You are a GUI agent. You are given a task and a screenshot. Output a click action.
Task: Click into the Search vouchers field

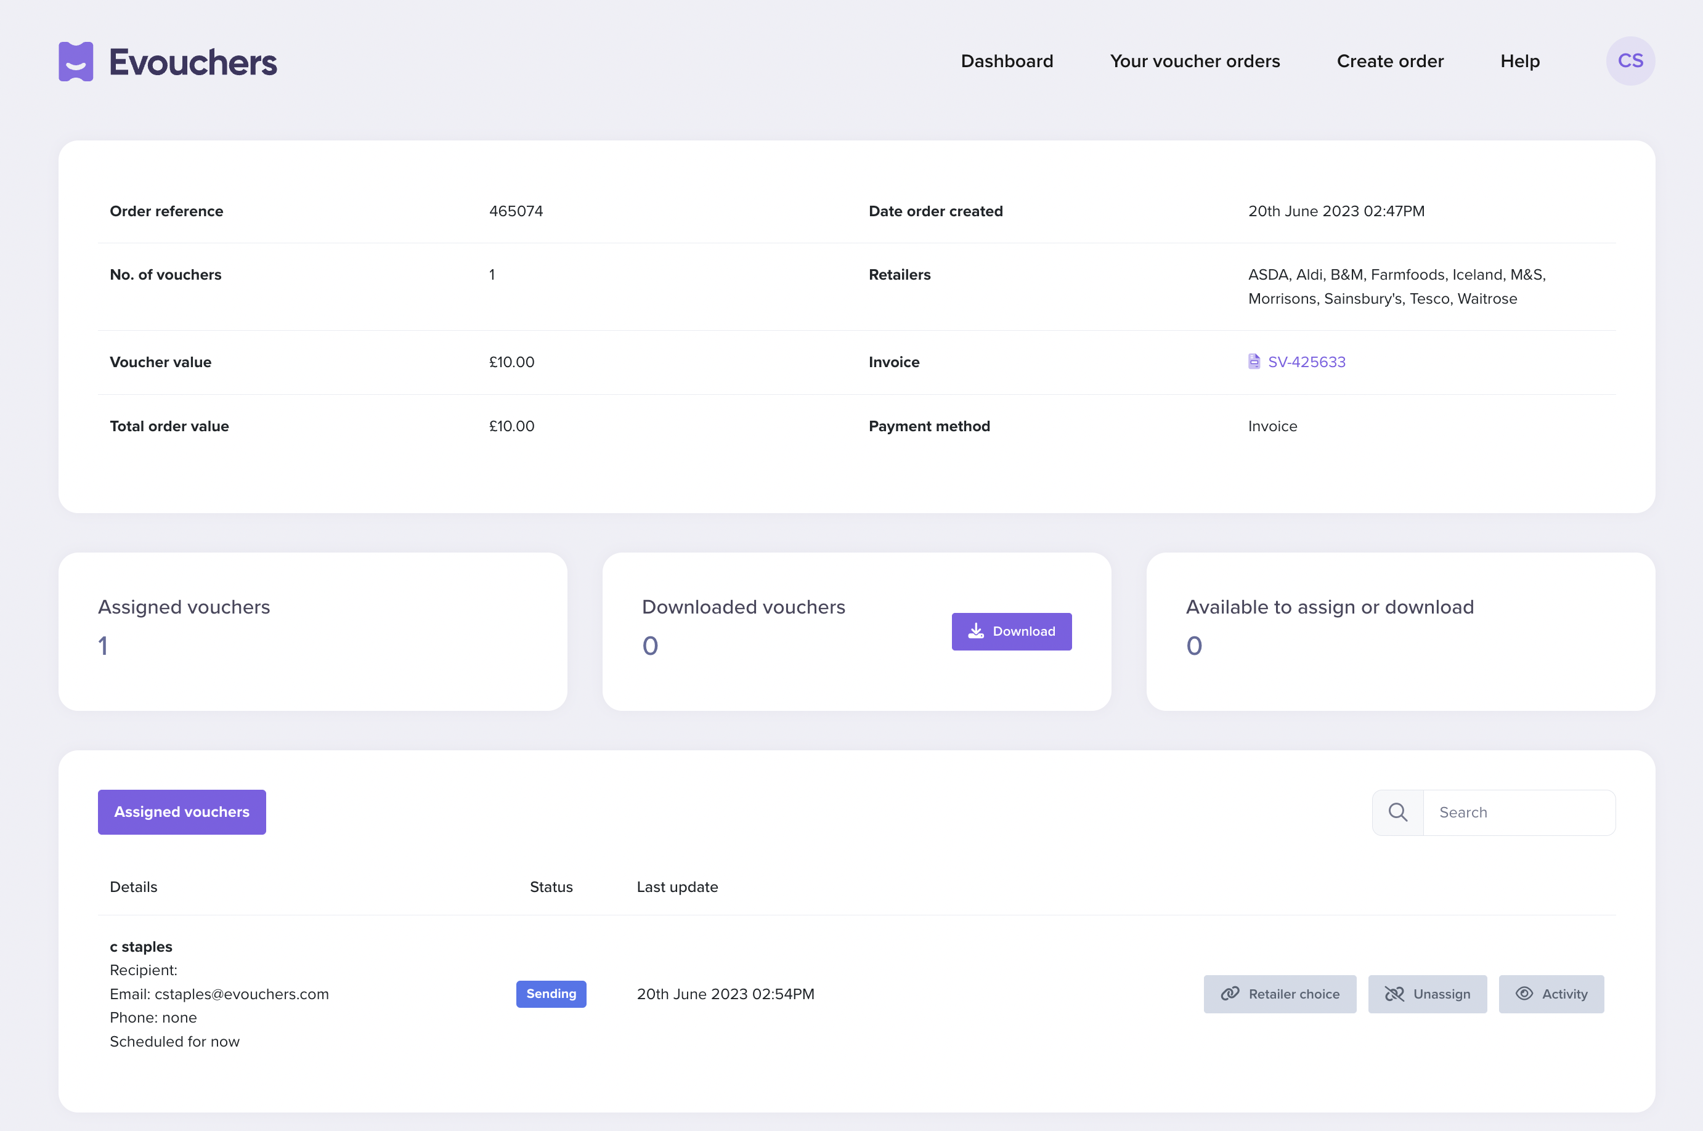tap(1519, 812)
